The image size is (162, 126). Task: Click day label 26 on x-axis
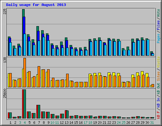click(x=128, y=123)
